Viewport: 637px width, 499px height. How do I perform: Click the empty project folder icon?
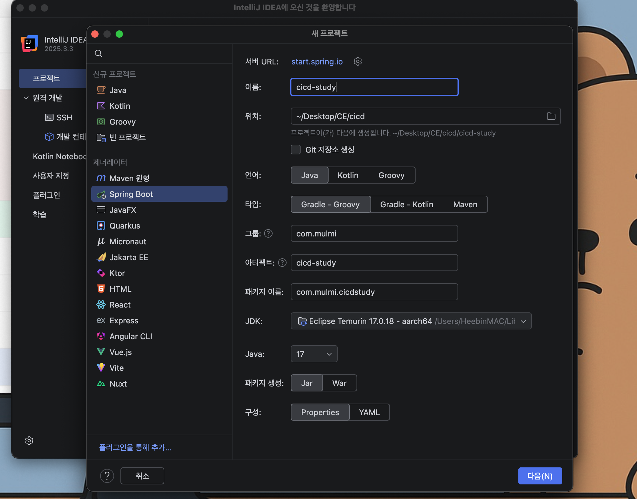101,137
